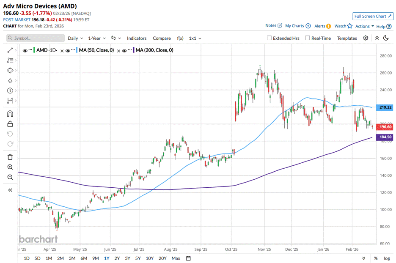The width and height of the screenshot is (396, 263).
Task: Open the Templates link
Action: point(347,38)
